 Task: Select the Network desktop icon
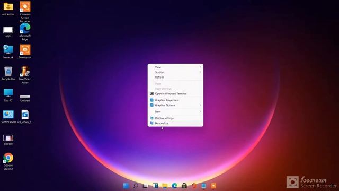[8, 51]
